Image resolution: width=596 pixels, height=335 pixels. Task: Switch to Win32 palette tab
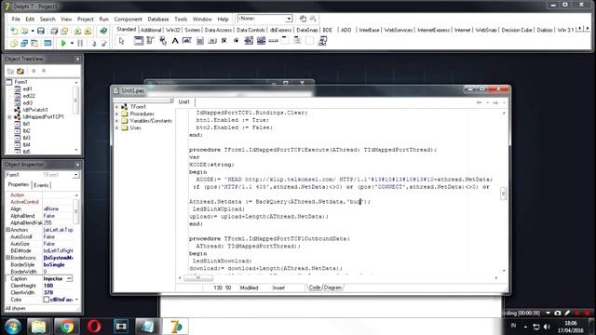pyautogui.click(x=173, y=30)
